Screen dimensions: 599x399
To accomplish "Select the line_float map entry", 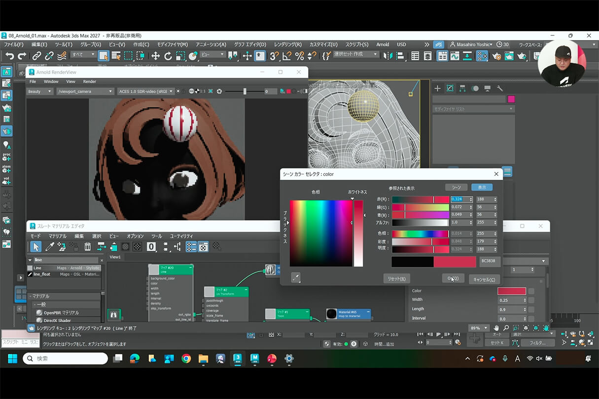I will coord(64,274).
